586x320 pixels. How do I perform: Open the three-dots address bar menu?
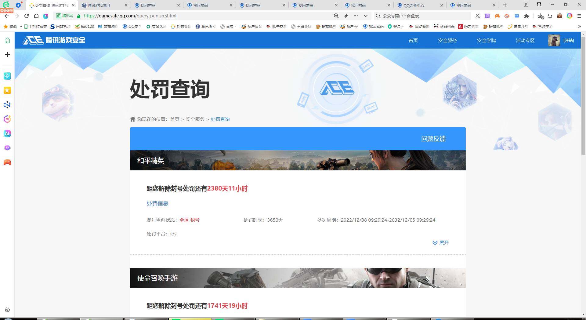356,16
